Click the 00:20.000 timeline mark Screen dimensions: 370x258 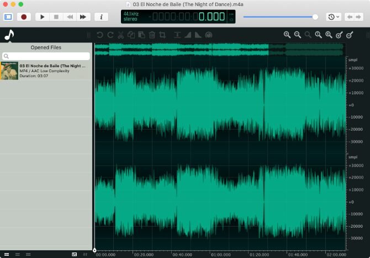tap(144, 255)
